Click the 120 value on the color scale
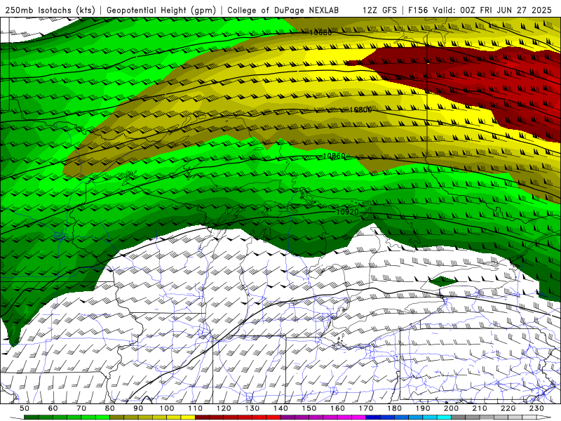 pos(224,408)
